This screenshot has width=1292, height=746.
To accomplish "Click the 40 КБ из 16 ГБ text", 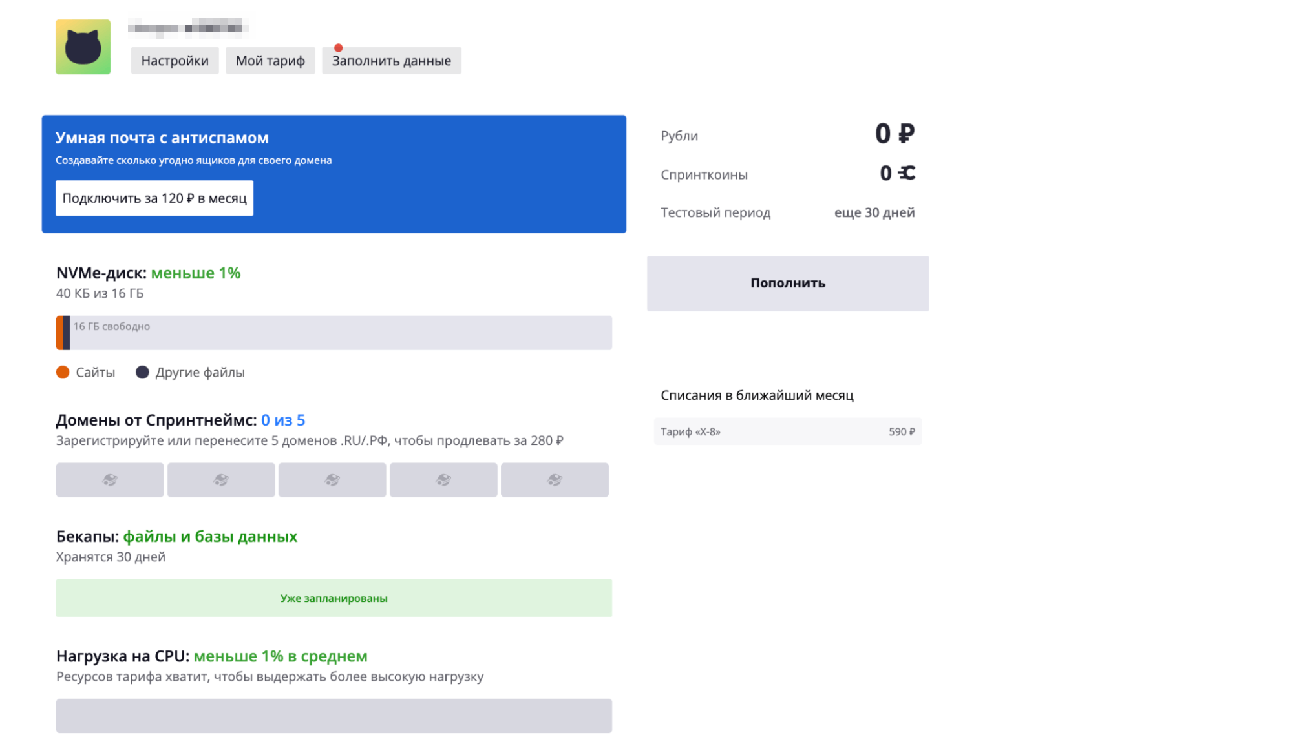I will pos(100,293).
